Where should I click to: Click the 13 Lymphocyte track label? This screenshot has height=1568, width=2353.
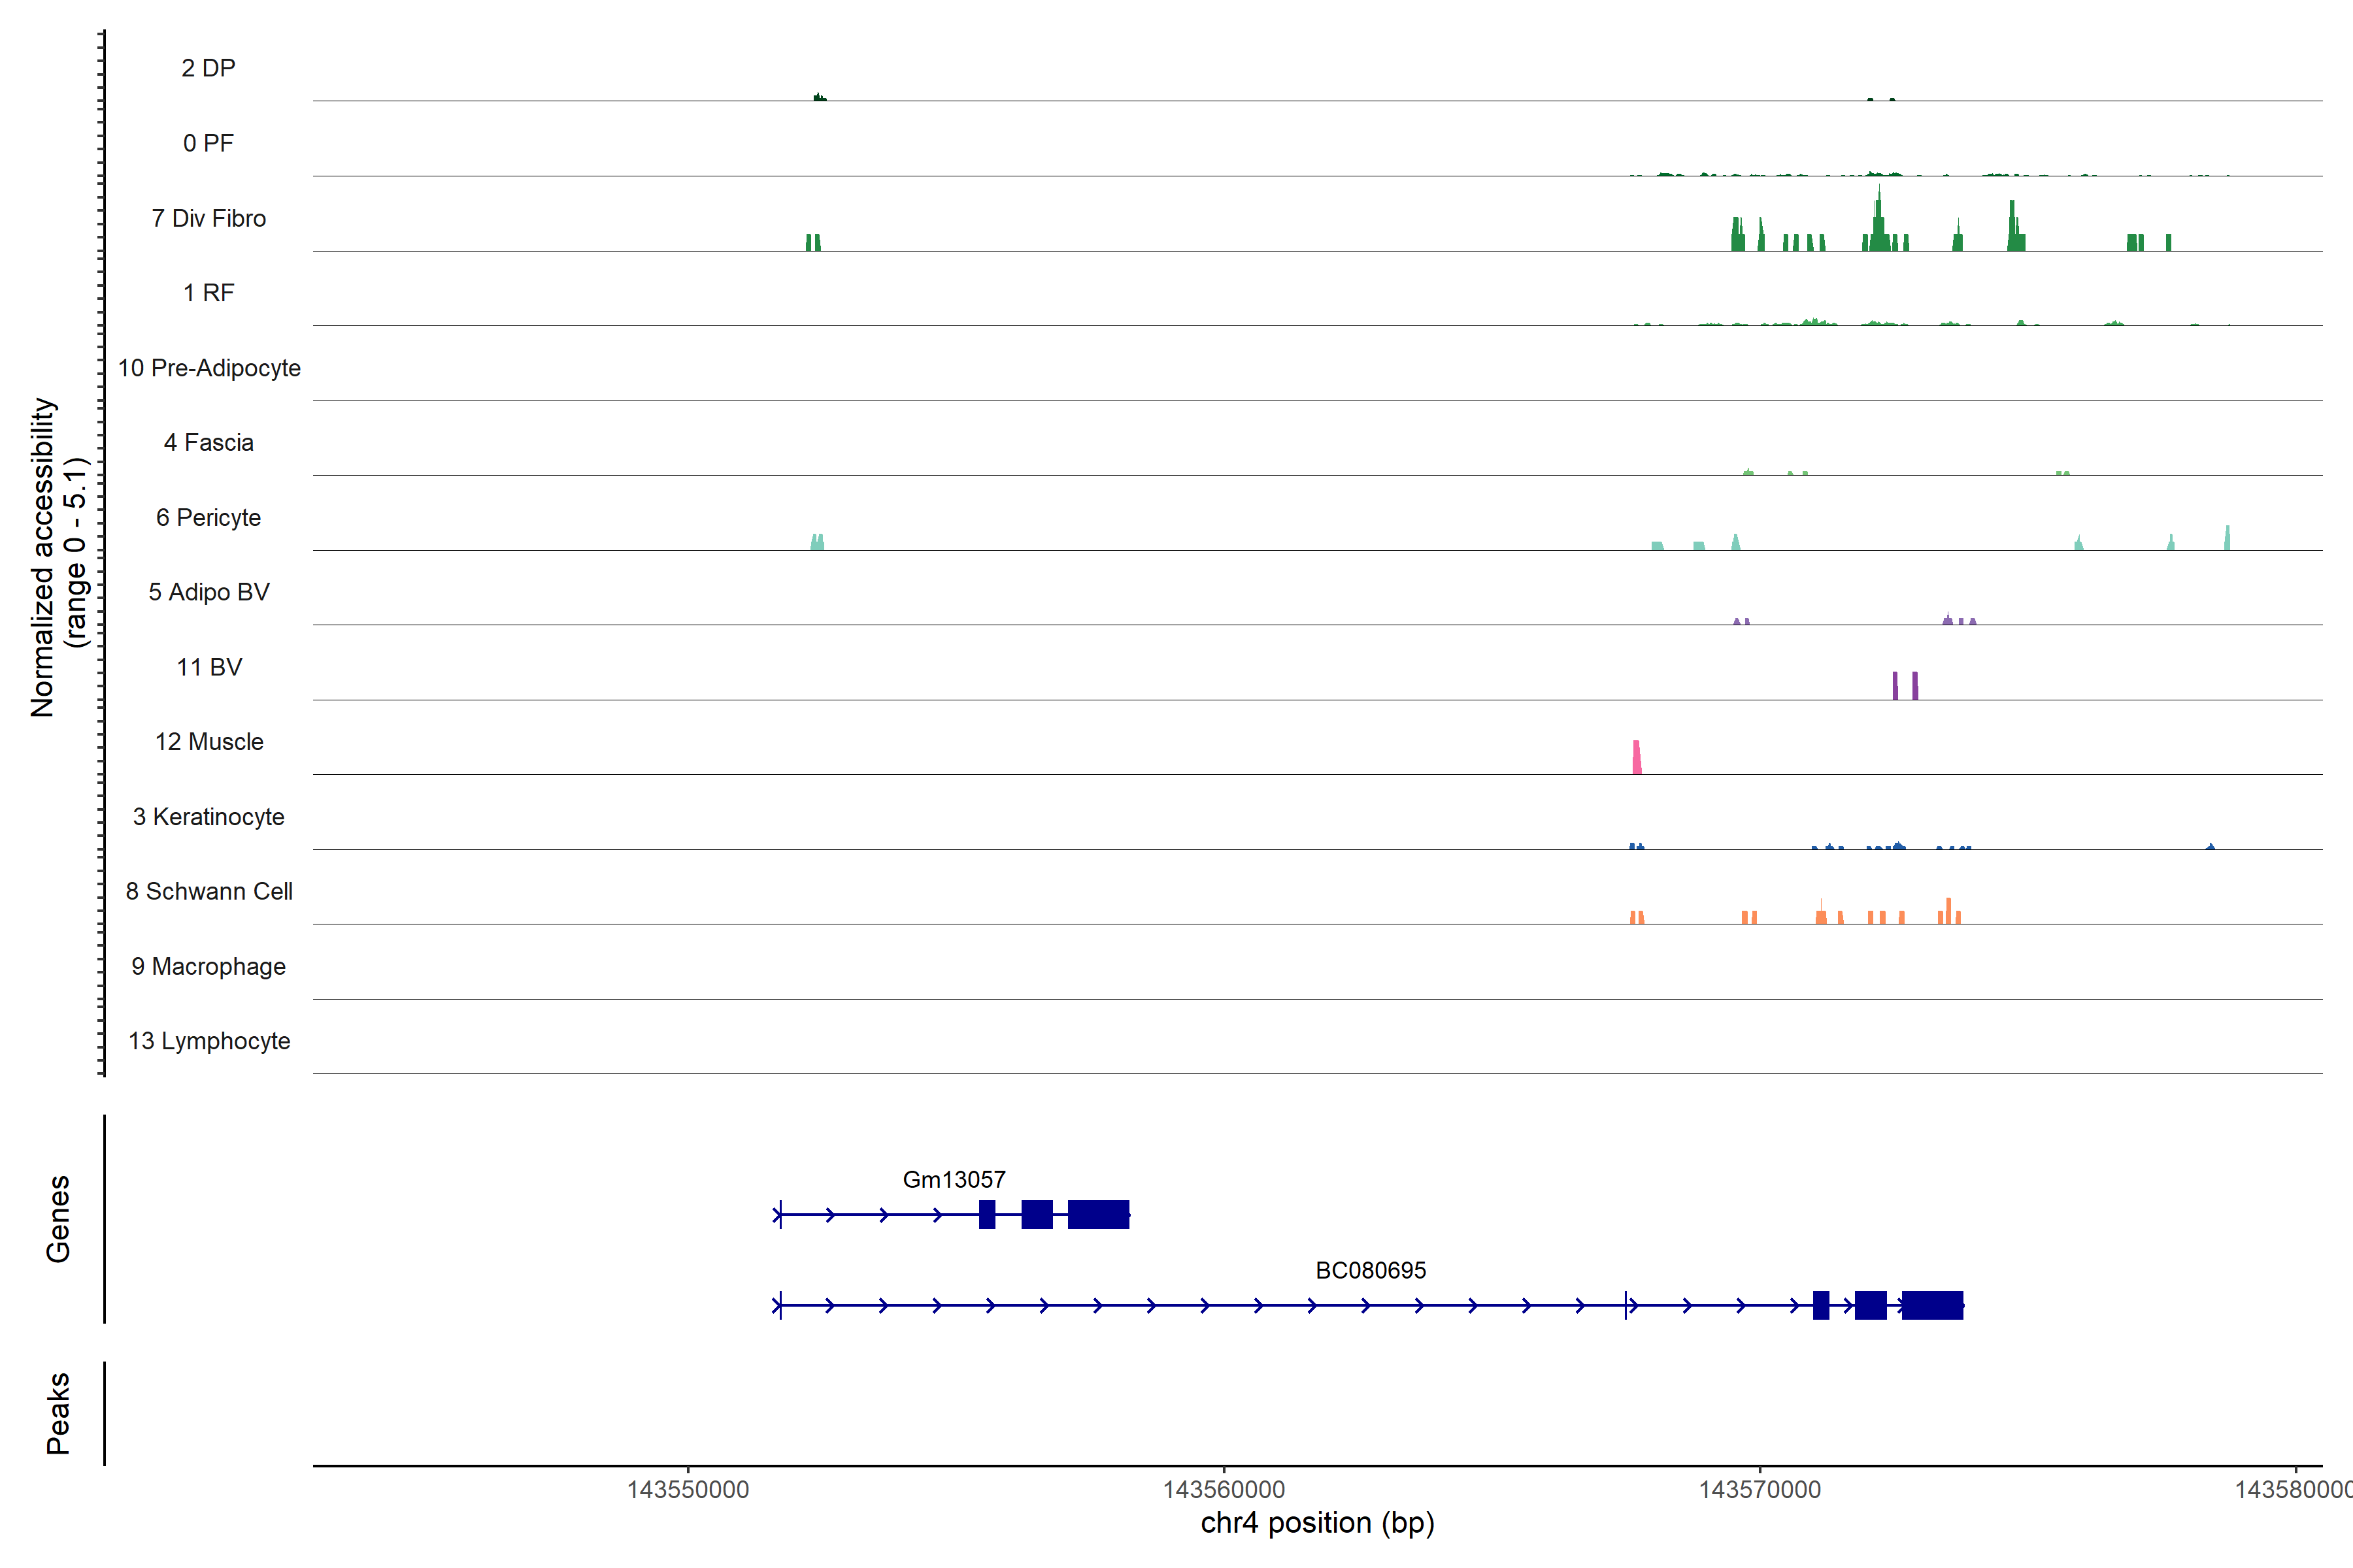208,1041
